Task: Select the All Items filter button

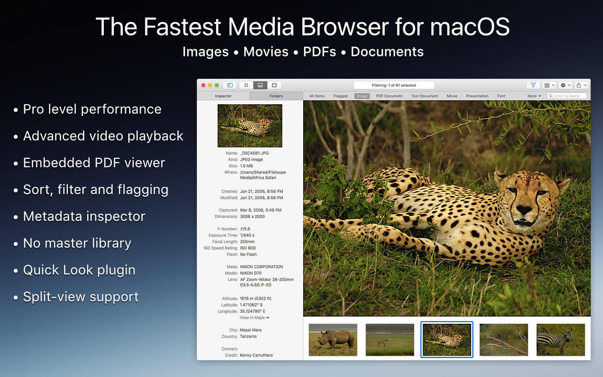Action: coord(317,96)
